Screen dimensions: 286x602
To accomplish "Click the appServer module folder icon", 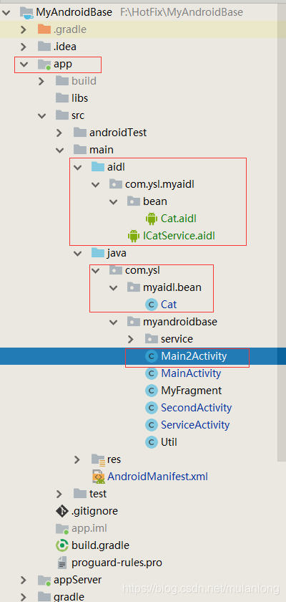I will pyautogui.click(x=44, y=580).
